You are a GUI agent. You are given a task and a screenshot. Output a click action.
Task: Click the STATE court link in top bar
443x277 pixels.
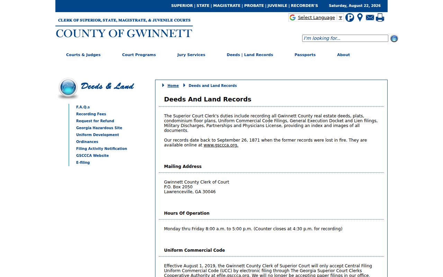click(x=203, y=6)
